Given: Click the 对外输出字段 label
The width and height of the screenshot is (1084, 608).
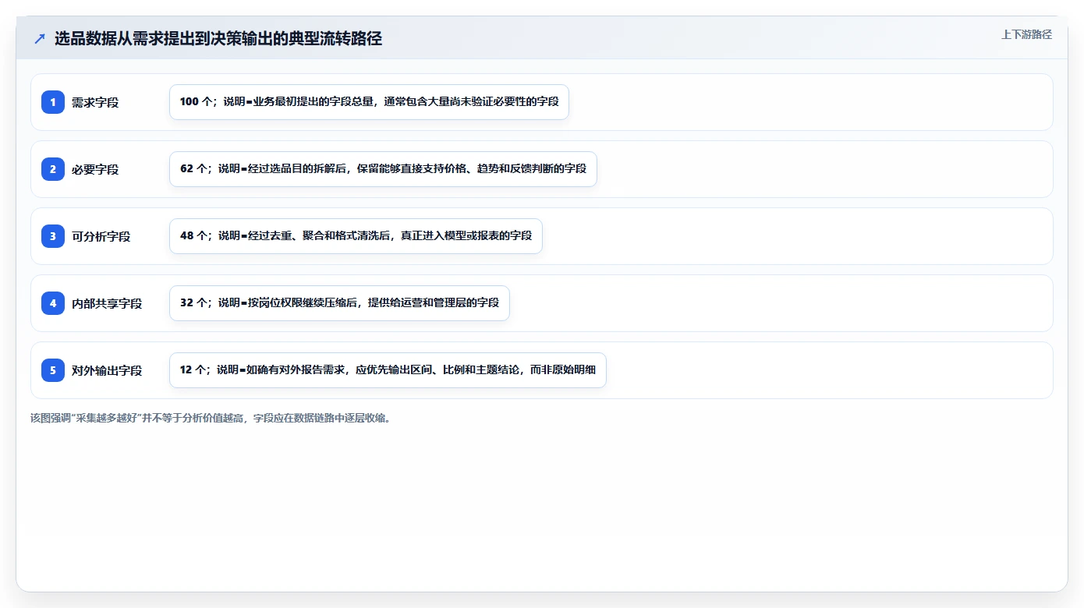Looking at the screenshot, I should (x=107, y=370).
